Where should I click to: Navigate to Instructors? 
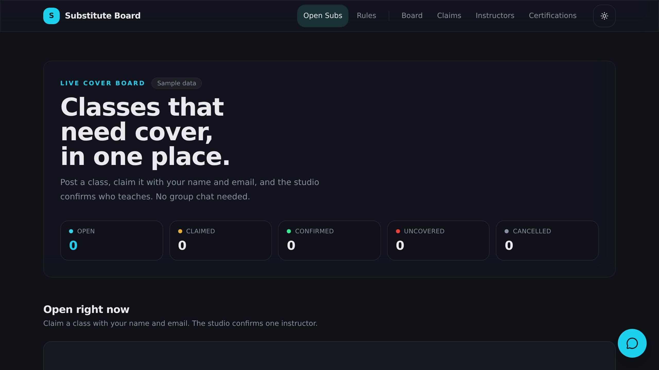click(495, 16)
